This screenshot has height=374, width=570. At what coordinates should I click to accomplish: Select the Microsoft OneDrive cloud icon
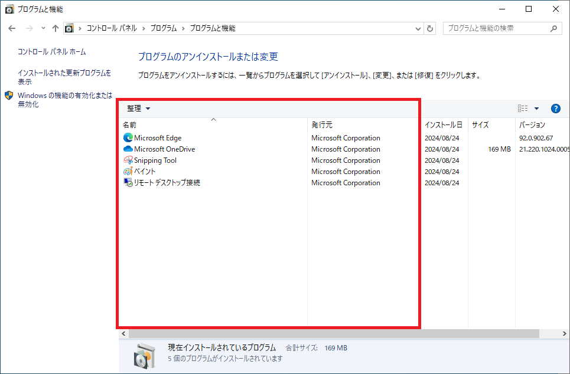[x=128, y=149]
